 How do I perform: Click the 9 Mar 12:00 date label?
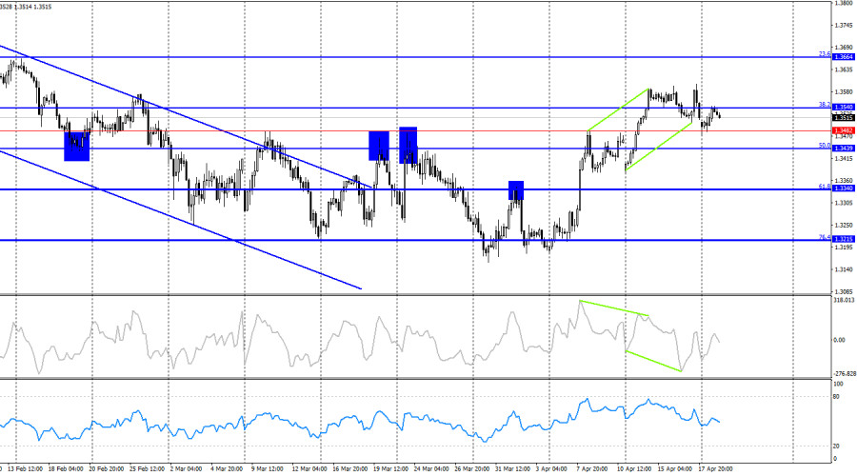click(x=268, y=469)
